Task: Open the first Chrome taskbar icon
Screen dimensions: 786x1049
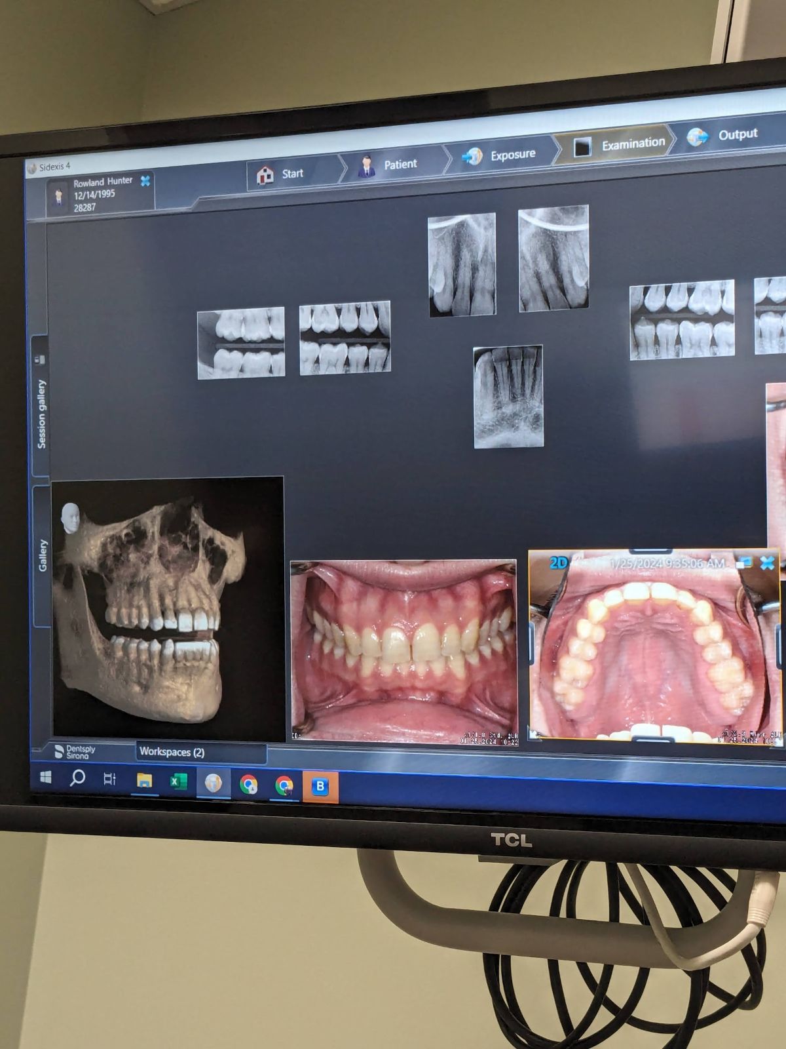Action: click(248, 784)
